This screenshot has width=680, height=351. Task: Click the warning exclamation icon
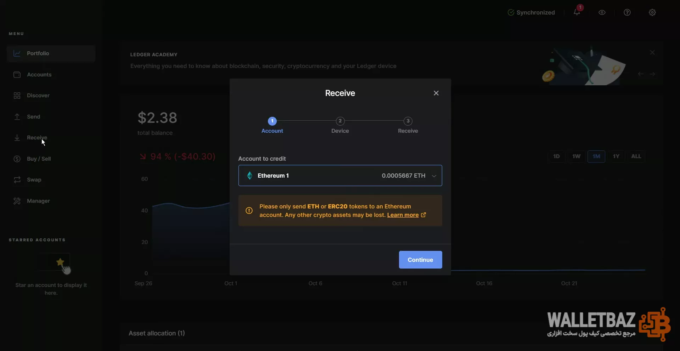[x=249, y=211]
